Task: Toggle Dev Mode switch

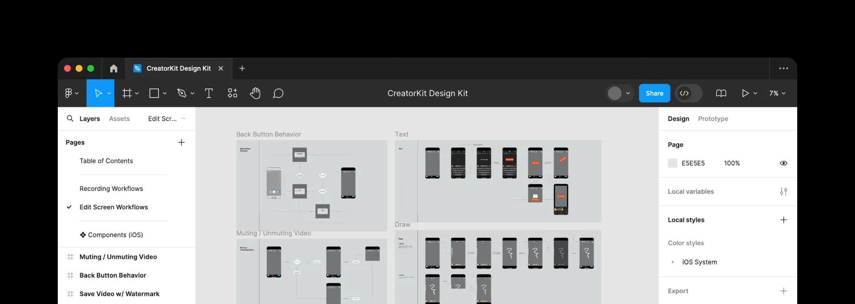Action: tap(689, 93)
